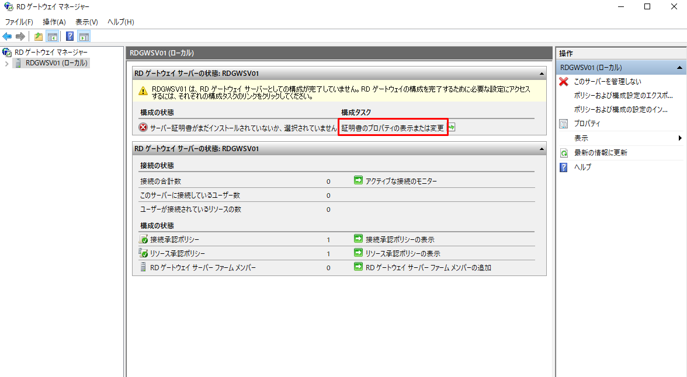
Task: Click the RD Gateway Manager root node icon
Action: point(7,53)
